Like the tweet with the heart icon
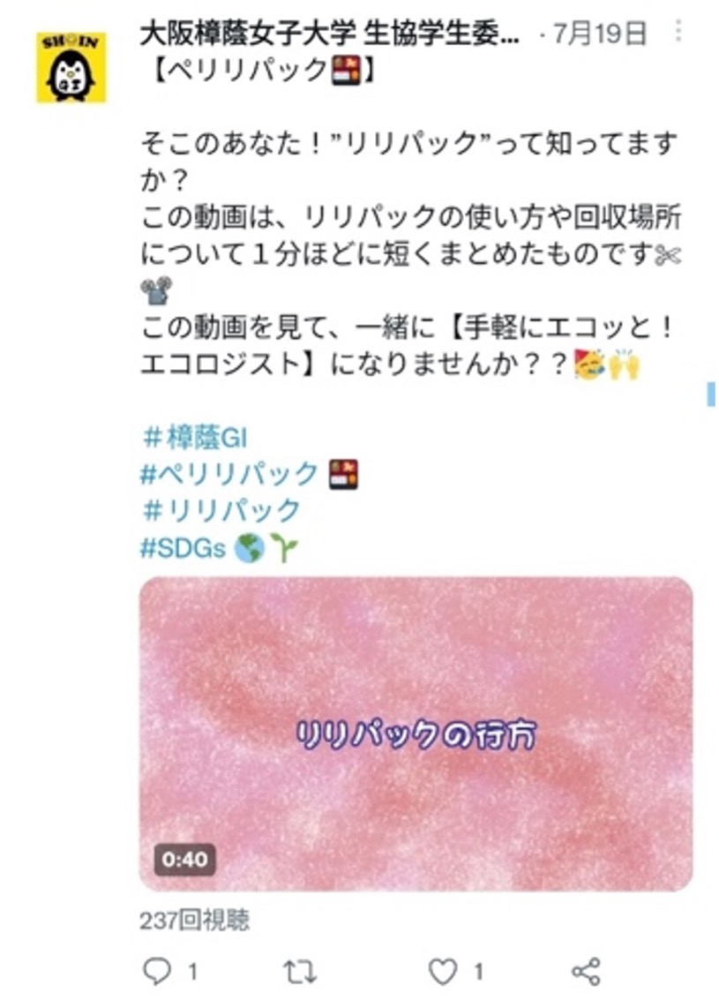This screenshot has width=719, height=1008. click(x=443, y=971)
